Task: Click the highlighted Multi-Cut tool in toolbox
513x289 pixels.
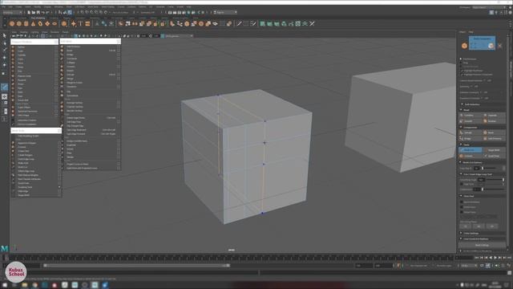Action: (4, 87)
